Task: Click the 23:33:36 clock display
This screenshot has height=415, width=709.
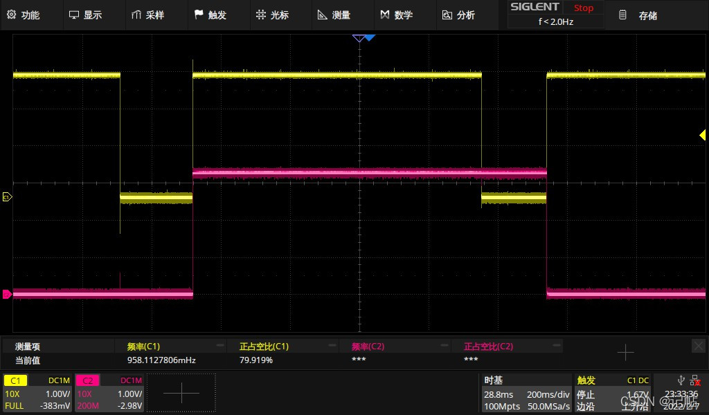Action: coord(681,394)
